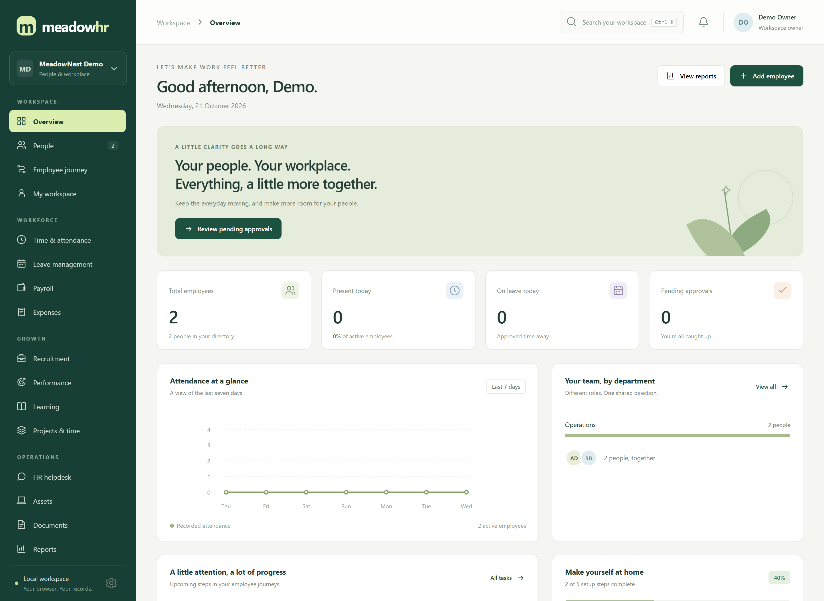Click the Ctrl K shortcut hint
This screenshot has height=601, width=824.
(x=664, y=22)
